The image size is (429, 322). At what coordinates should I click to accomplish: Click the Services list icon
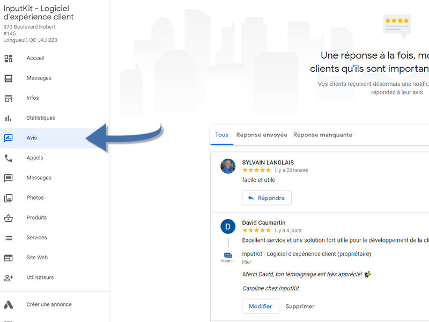coord(9,238)
